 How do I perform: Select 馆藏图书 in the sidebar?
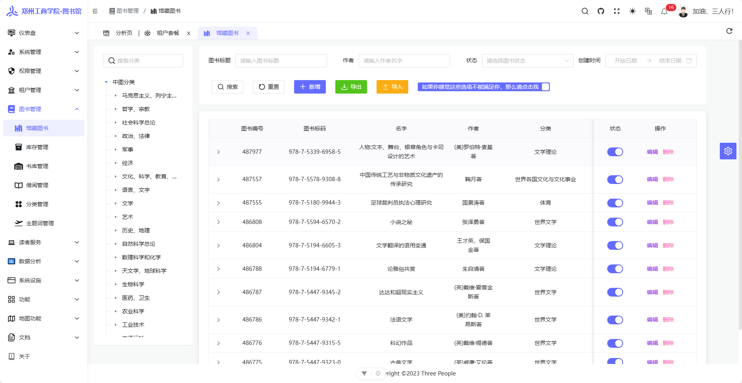coord(44,128)
